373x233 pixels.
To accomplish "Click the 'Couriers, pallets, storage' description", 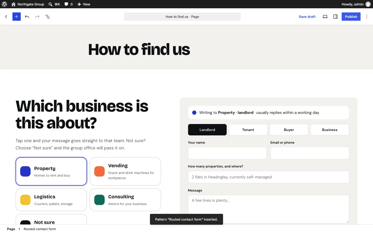I will [x=53, y=204].
